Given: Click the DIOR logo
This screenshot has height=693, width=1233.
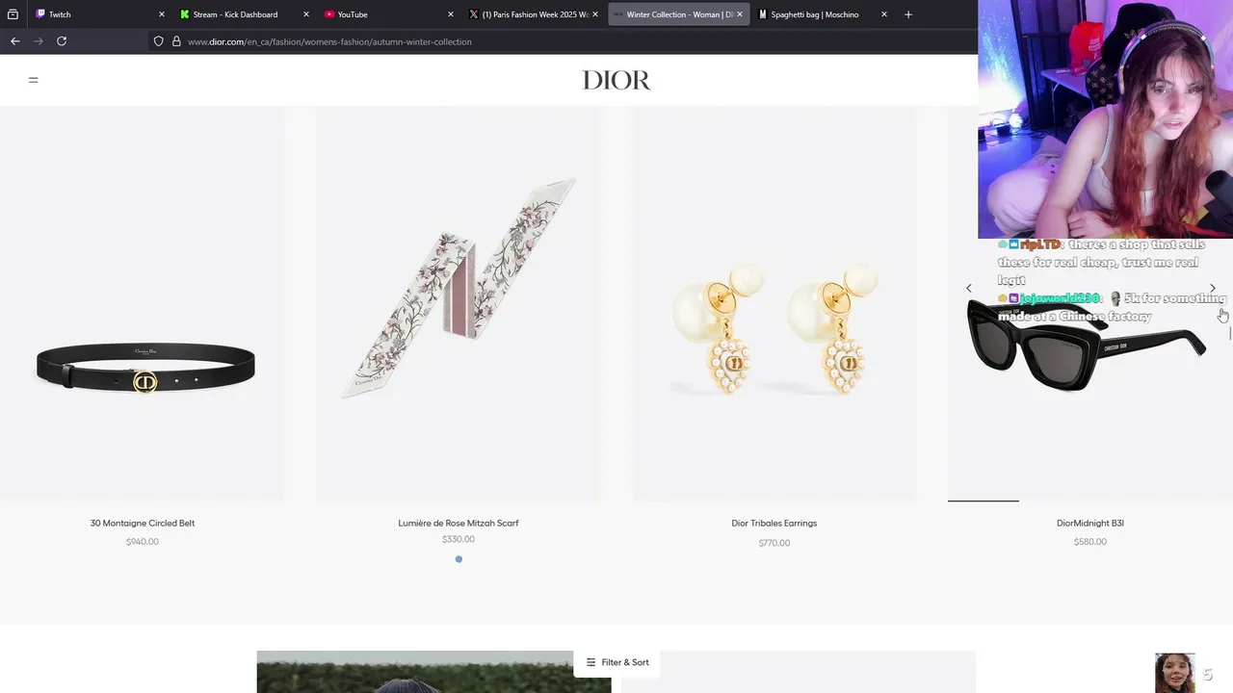Looking at the screenshot, I should pyautogui.click(x=616, y=80).
